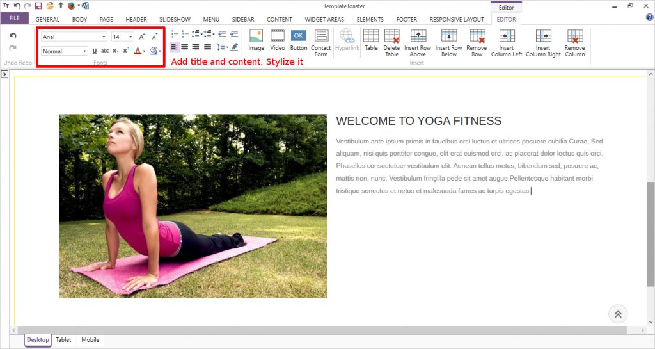Screen dimensions: 655x349
Task: Open the font color picker arrow
Action: [x=145, y=51]
